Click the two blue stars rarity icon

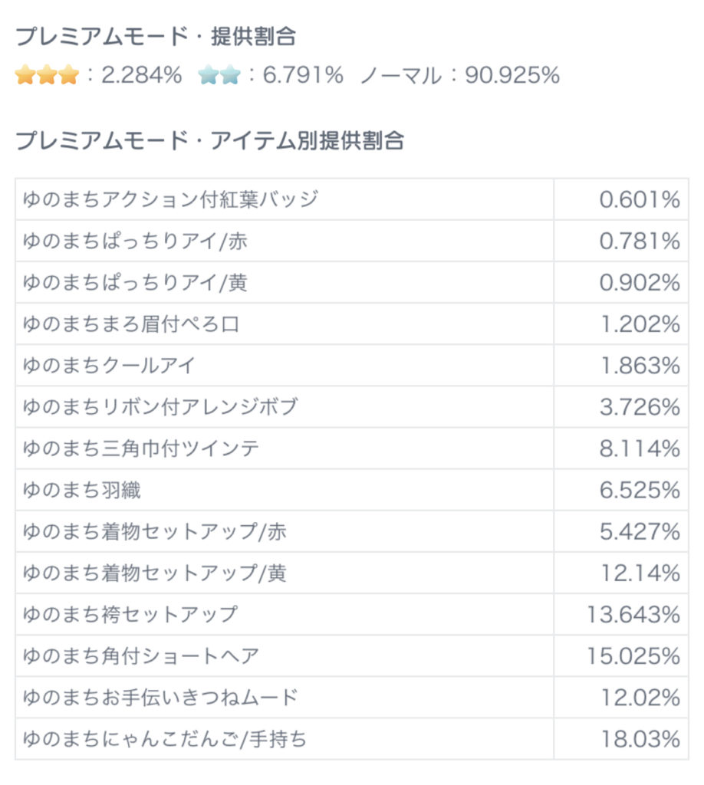[x=219, y=75]
